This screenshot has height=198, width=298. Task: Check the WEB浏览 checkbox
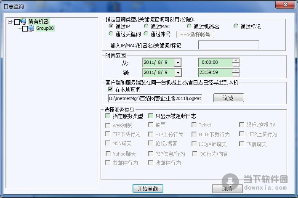[x=108, y=125]
